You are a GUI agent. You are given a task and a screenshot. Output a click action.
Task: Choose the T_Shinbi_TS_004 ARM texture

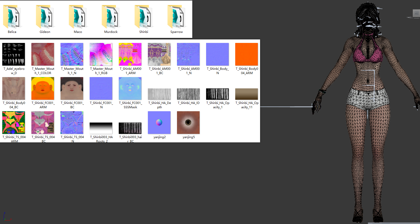[14, 123]
